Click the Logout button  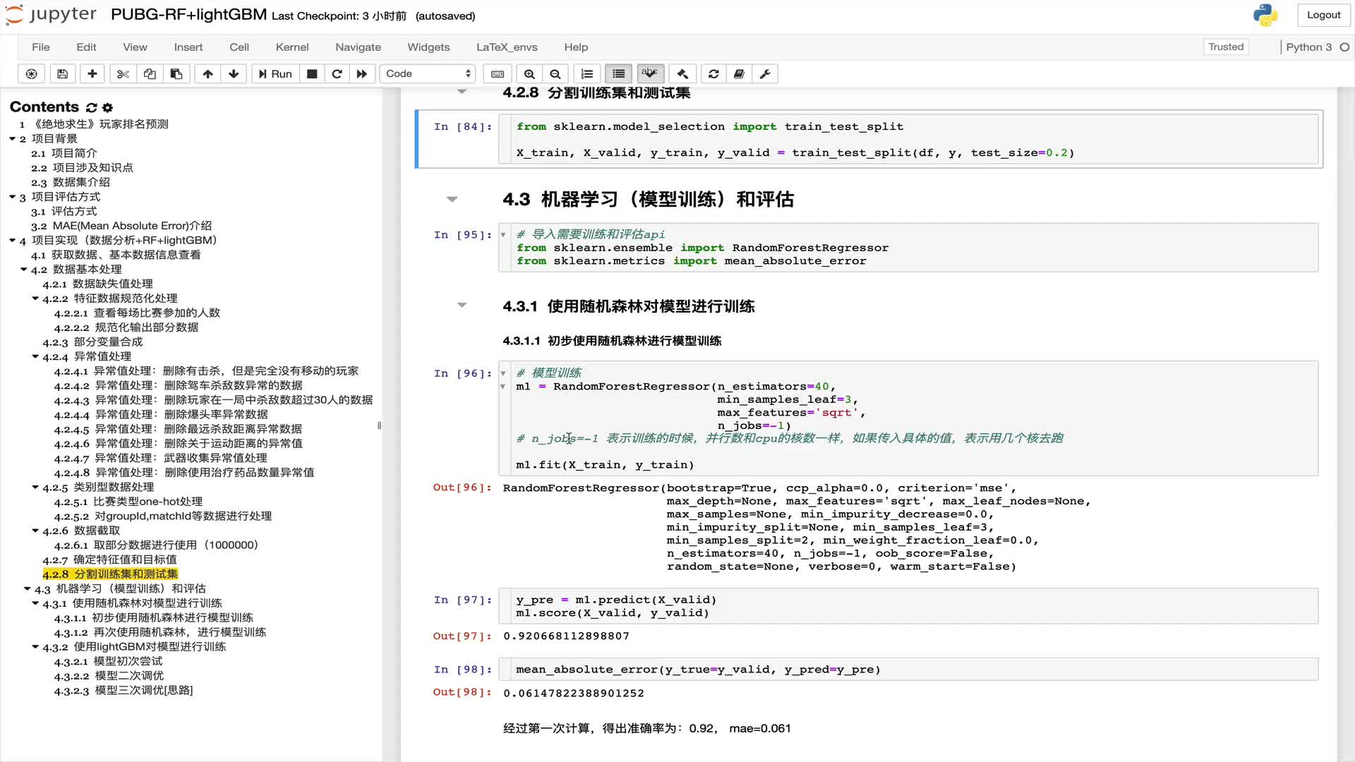pos(1323,15)
